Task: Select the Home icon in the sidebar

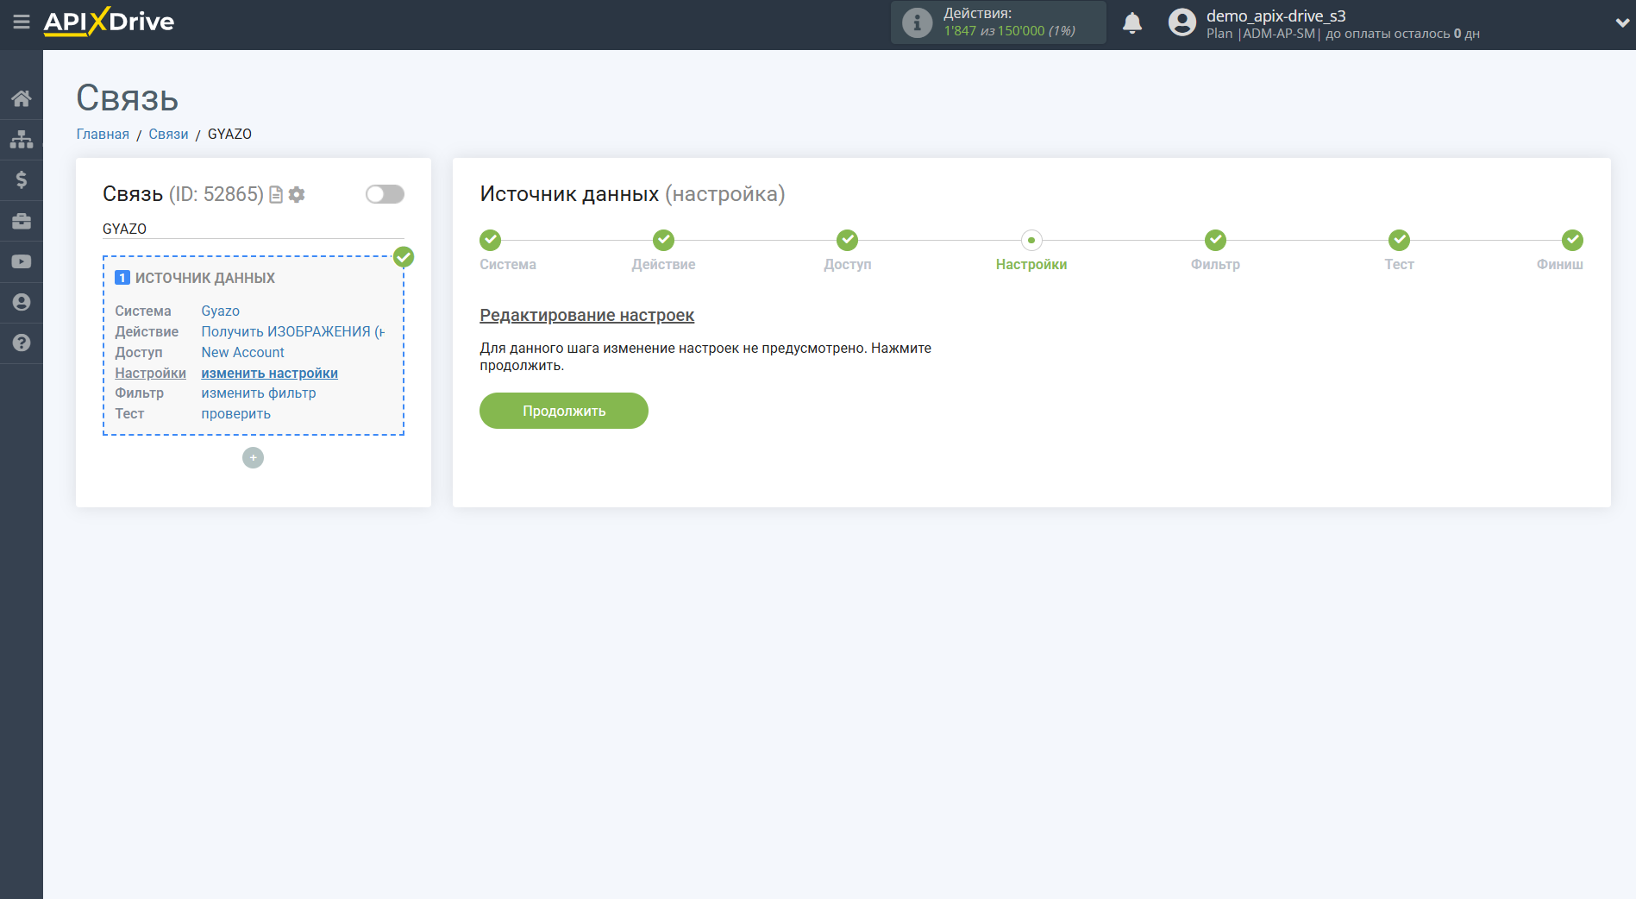Action: pos(22,97)
